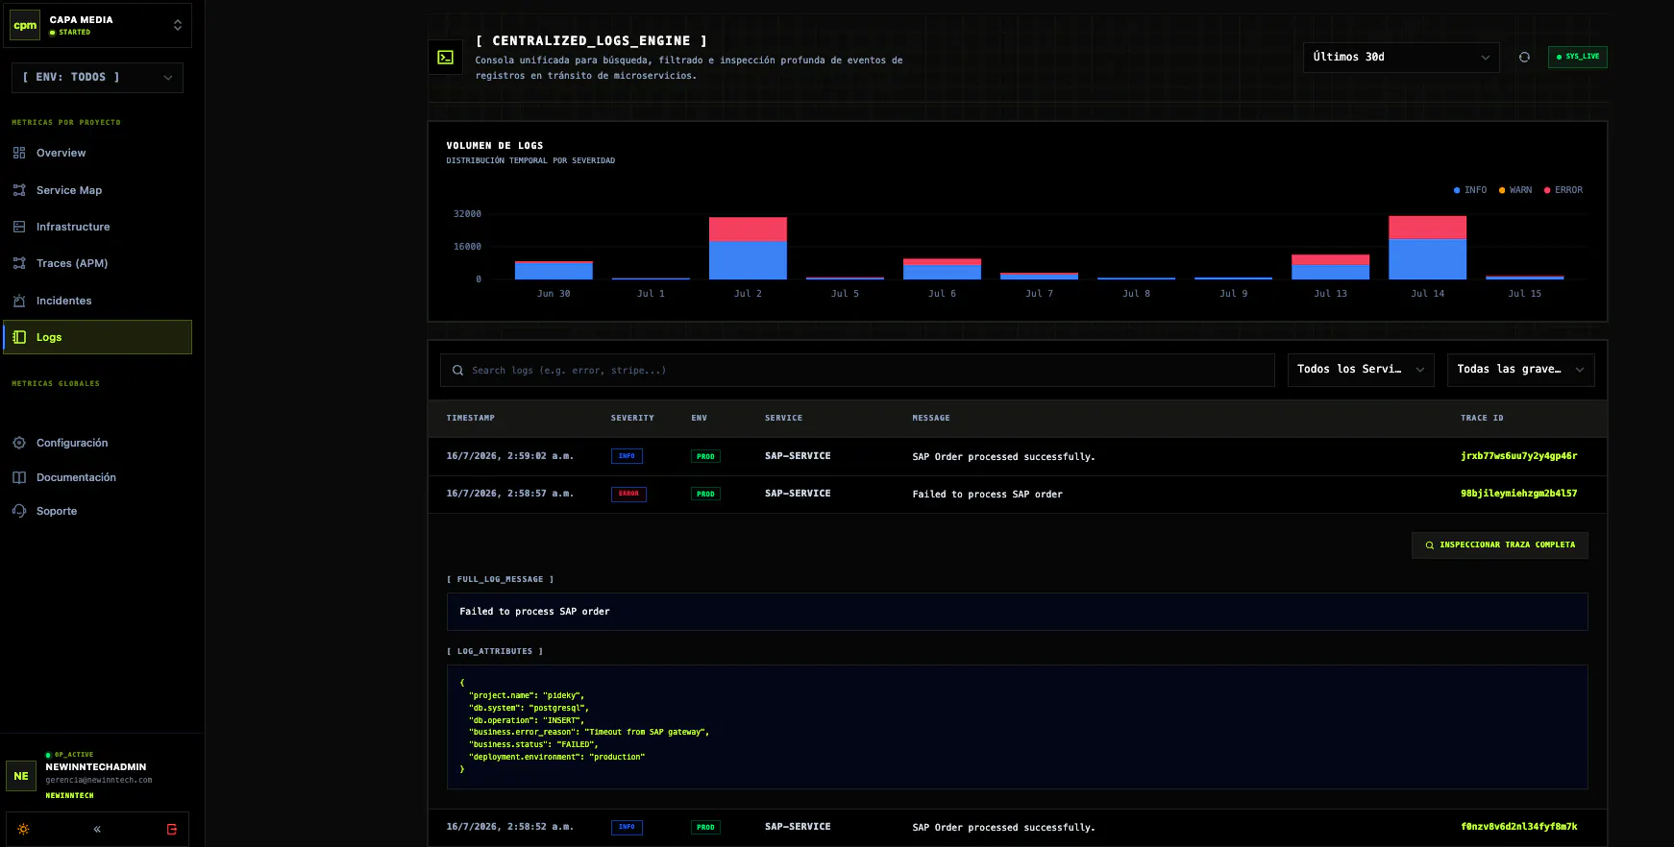Image resolution: width=1674 pixels, height=847 pixels.
Task: Click the TIMESTAMP column header
Action: coord(471,418)
